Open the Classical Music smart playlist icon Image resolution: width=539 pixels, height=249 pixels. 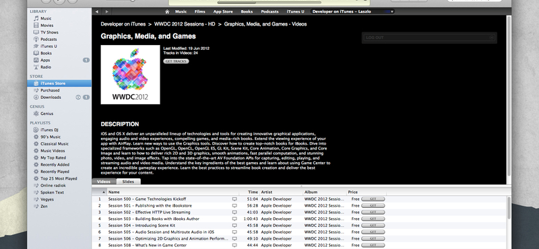point(36,144)
